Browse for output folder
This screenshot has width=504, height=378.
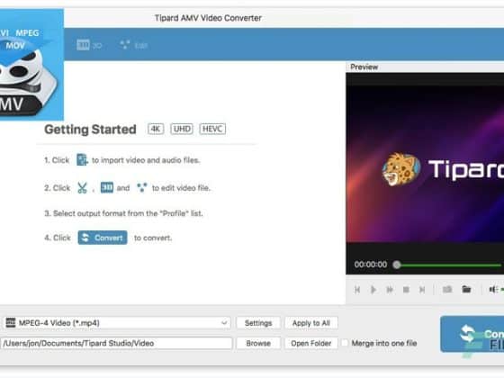coord(258,343)
